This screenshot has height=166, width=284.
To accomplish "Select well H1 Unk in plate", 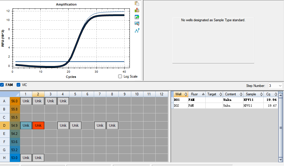I will tap(26, 158).
